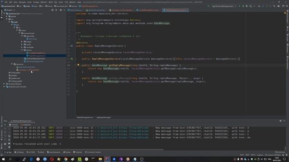Open Search Everywhere magnifier in toolbar

tap(287, 6)
